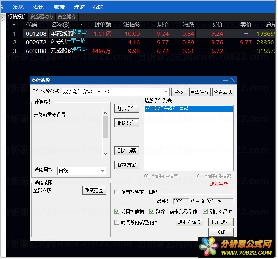Sort by 涨跌 column header

(188, 24)
